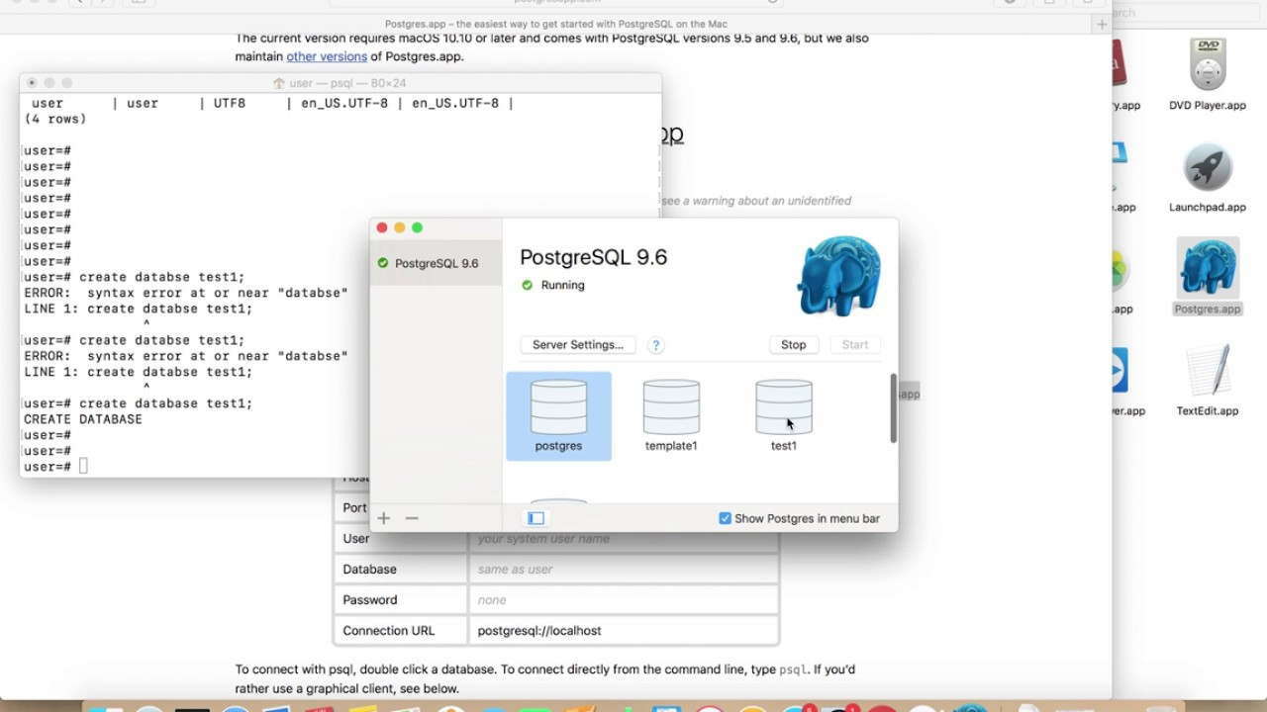Click the disabled Start button
The width and height of the screenshot is (1267, 712).
[x=855, y=345]
